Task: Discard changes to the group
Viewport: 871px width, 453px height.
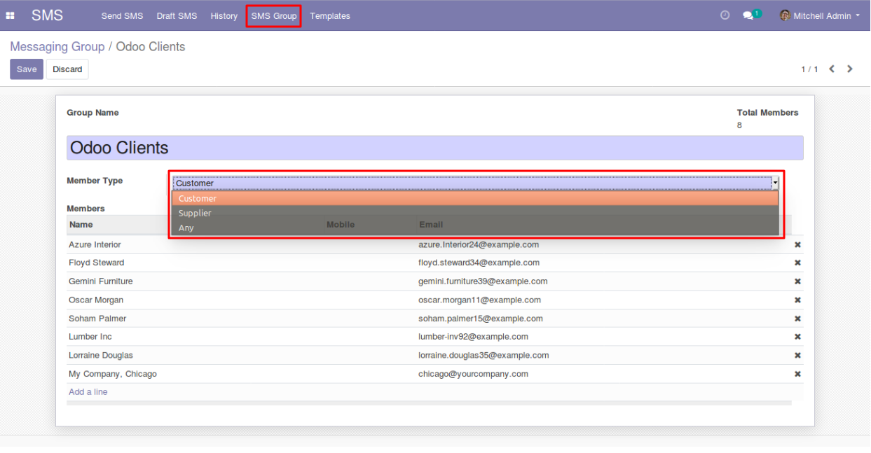Action: (x=67, y=69)
